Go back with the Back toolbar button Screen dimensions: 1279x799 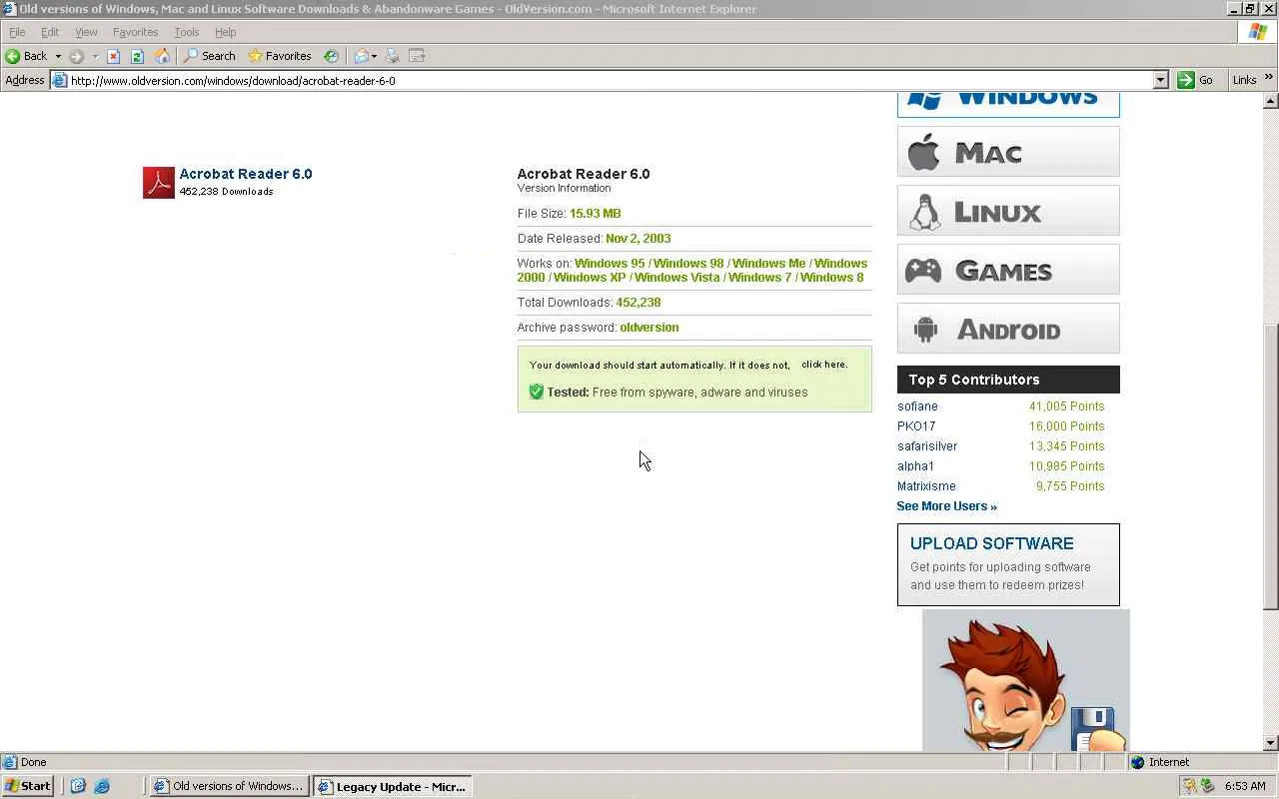tap(27, 56)
